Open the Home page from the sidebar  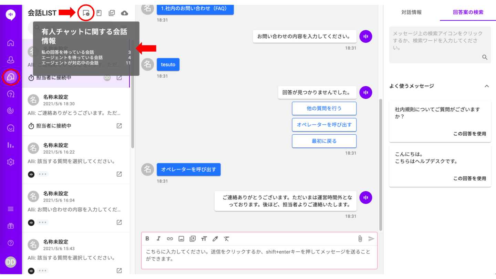[11, 43]
